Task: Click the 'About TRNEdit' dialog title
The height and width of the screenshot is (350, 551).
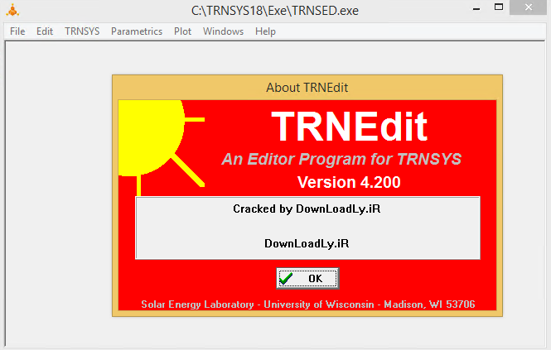Action: [x=307, y=88]
